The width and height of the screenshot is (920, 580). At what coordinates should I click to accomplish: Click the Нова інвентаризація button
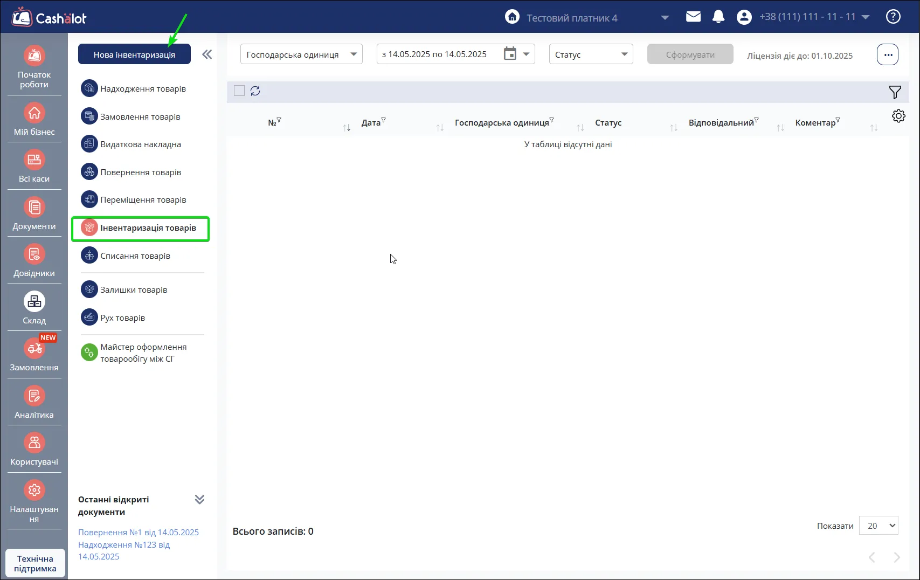134,54
